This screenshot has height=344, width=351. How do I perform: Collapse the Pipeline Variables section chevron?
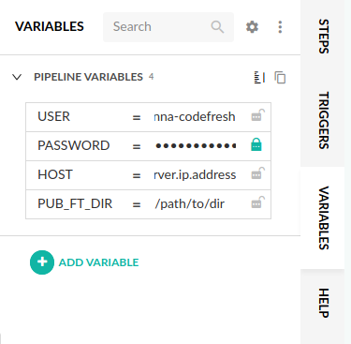tap(17, 77)
